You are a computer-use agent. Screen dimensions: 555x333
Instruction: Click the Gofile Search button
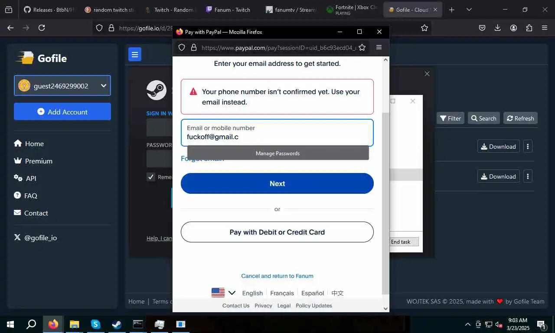pyautogui.click(x=484, y=118)
